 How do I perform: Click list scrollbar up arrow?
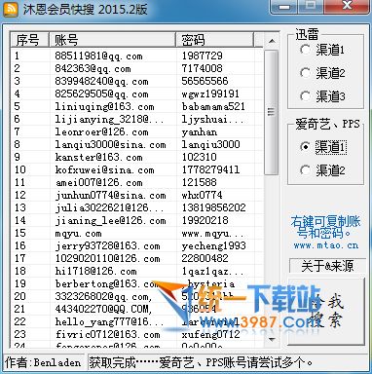[x=272, y=41]
